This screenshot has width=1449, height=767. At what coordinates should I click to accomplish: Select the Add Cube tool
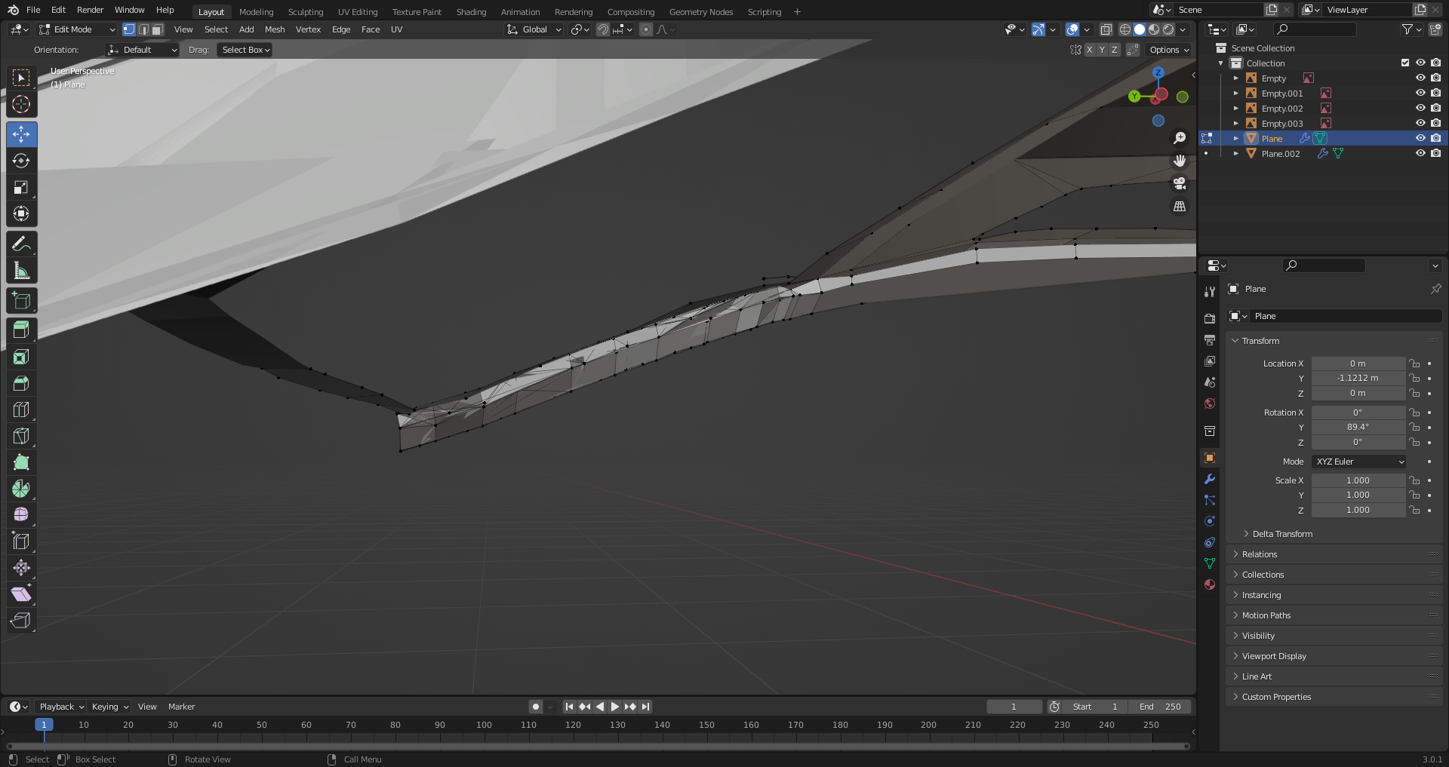pos(21,300)
